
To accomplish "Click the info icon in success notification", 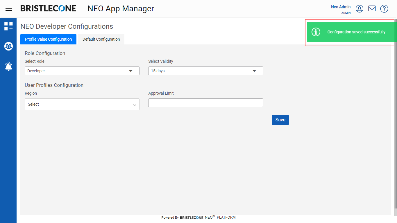I will 316,32.
